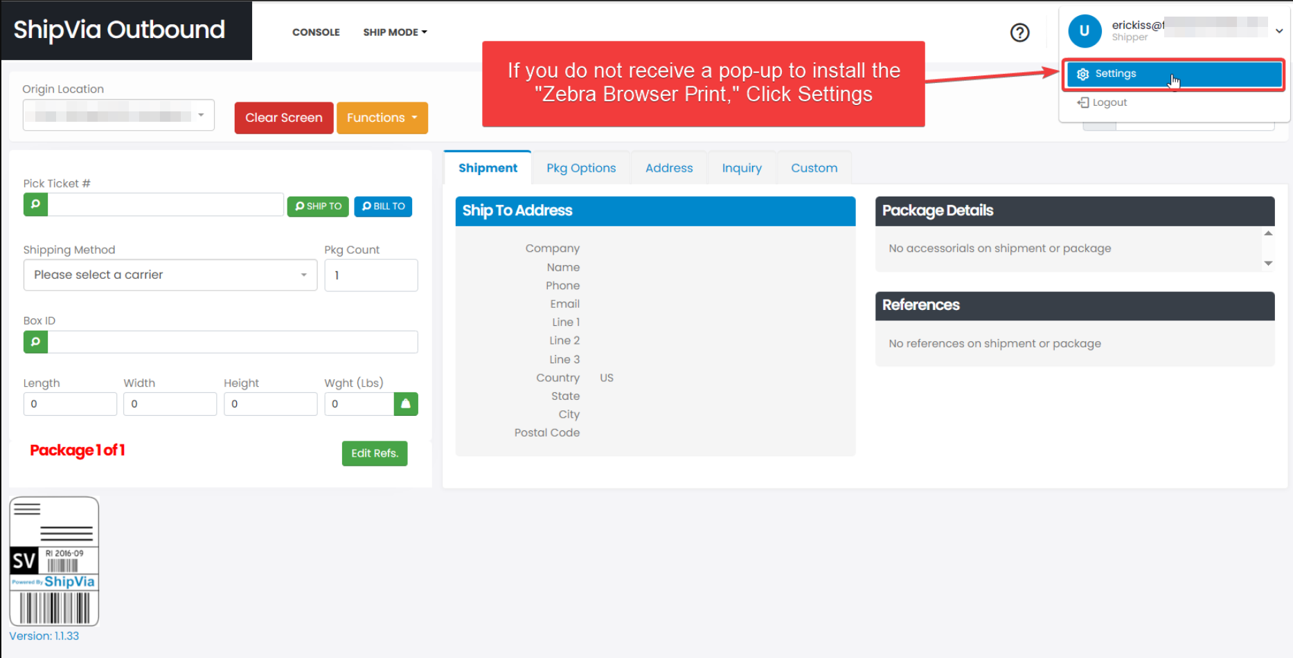Switch to the Address tab

pyautogui.click(x=669, y=168)
